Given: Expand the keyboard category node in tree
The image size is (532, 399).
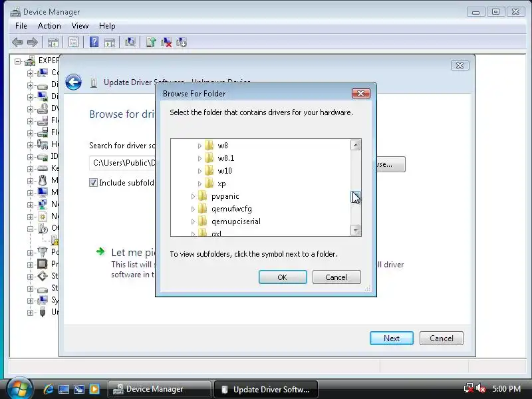Looking at the screenshot, I should click(30, 169).
